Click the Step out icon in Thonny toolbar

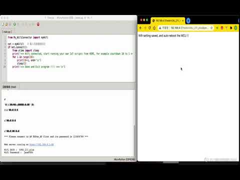pyautogui.click(x=29, y=24)
